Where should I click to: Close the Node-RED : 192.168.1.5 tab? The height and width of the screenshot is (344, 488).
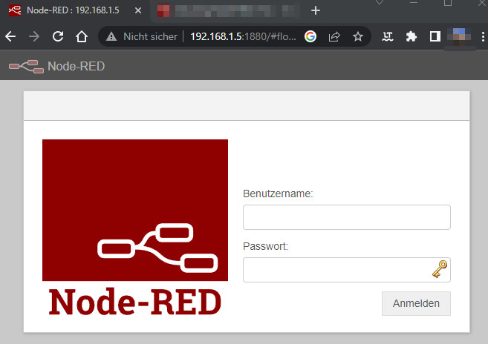click(138, 10)
